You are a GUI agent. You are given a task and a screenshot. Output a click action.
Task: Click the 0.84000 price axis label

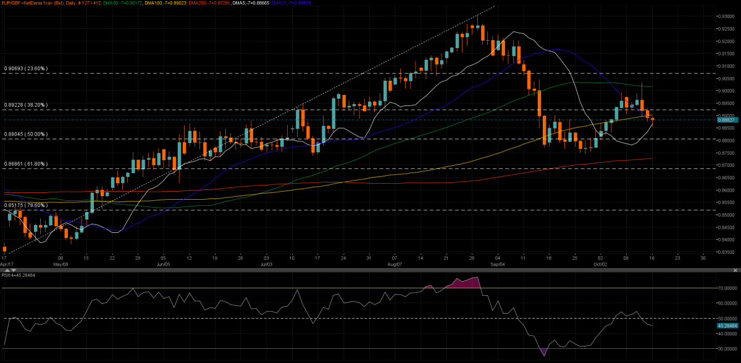[x=725, y=240]
